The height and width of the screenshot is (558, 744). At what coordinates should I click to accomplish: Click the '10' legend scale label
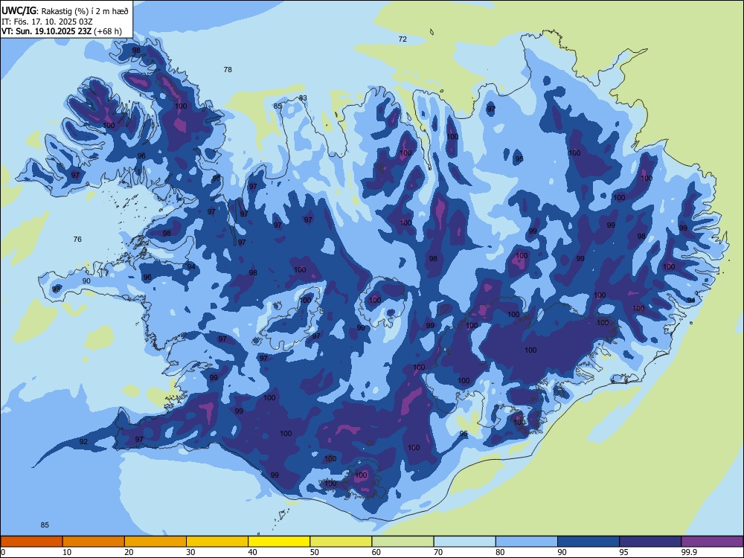(x=67, y=552)
